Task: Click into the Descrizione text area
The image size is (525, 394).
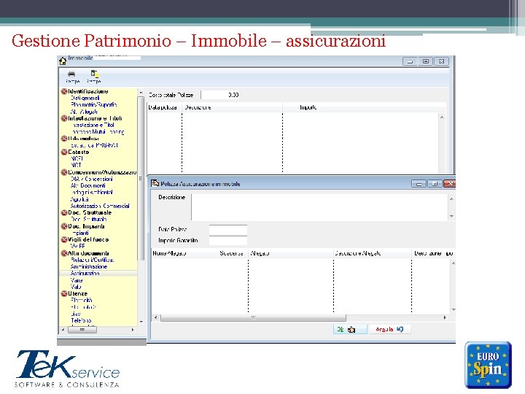Action: point(320,206)
